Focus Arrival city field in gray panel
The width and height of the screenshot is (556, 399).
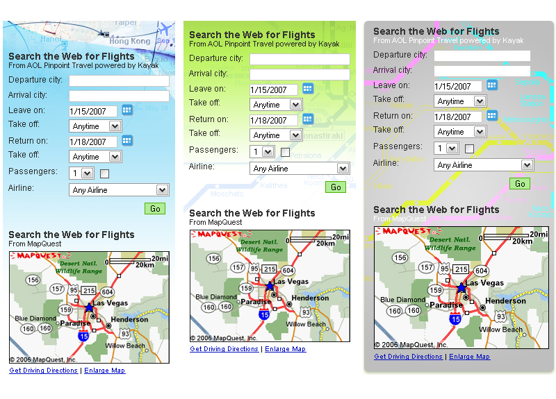482,71
